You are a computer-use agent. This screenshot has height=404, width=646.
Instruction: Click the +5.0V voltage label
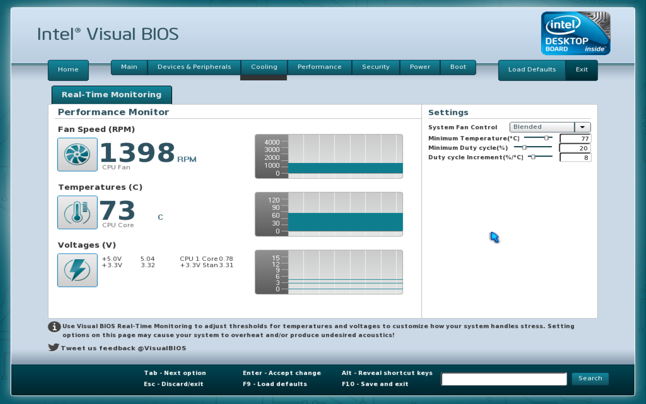pyautogui.click(x=112, y=259)
